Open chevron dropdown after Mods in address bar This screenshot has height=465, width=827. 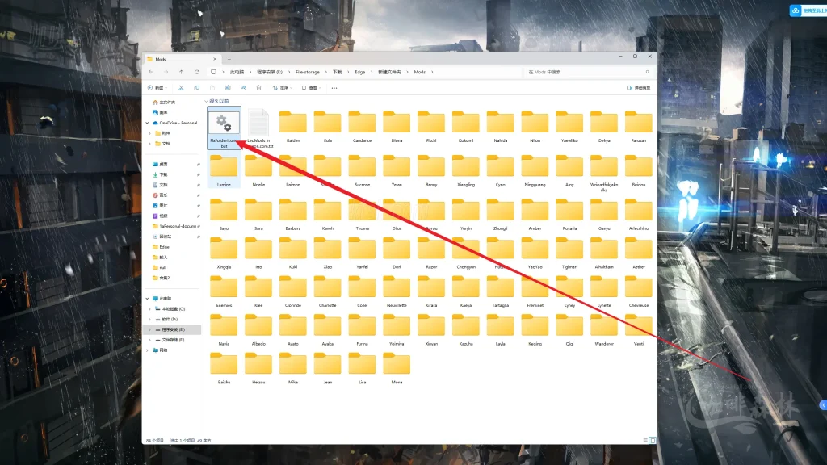point(432,72)
